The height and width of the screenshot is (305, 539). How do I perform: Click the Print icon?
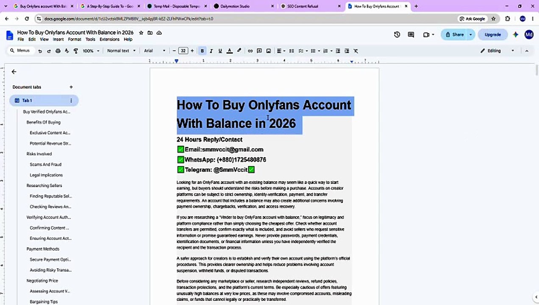(x=58, y=51)
